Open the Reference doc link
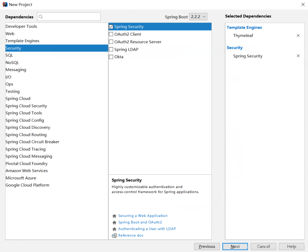308x252 pixels. 131,235
